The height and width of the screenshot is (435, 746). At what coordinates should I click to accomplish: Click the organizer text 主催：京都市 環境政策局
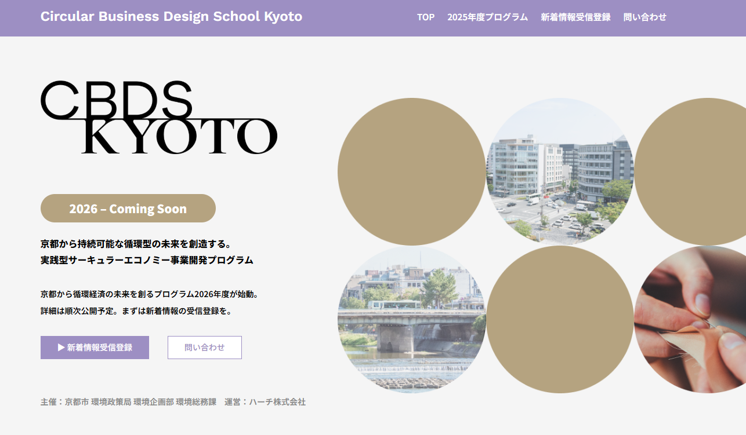(86, 401)
